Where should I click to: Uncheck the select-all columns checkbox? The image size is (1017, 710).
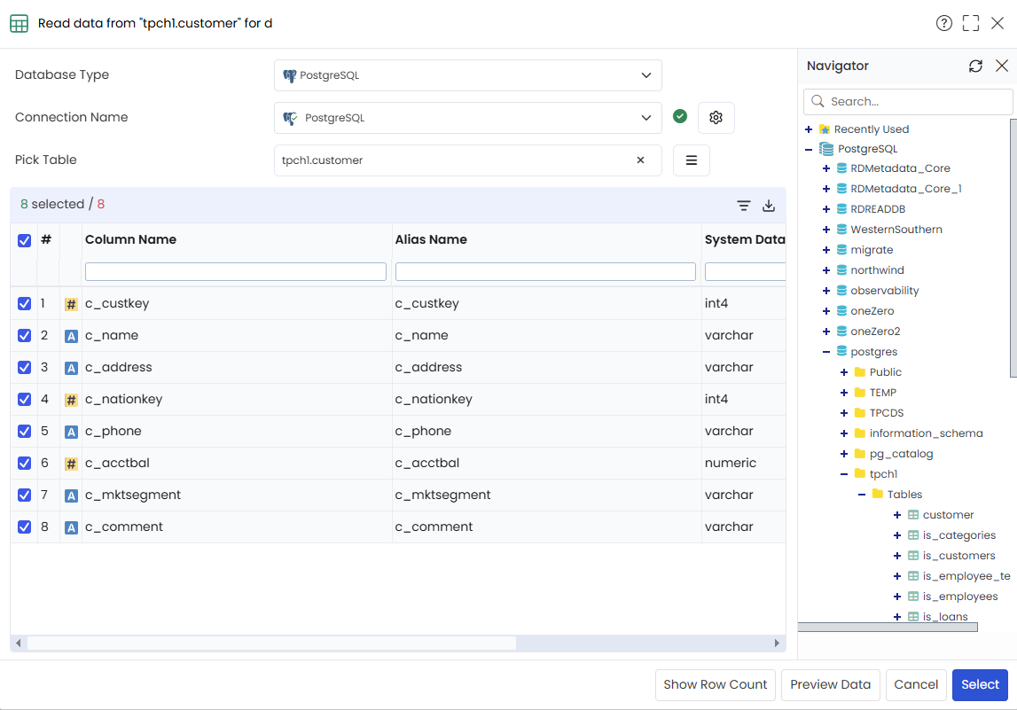pos(24,240)
